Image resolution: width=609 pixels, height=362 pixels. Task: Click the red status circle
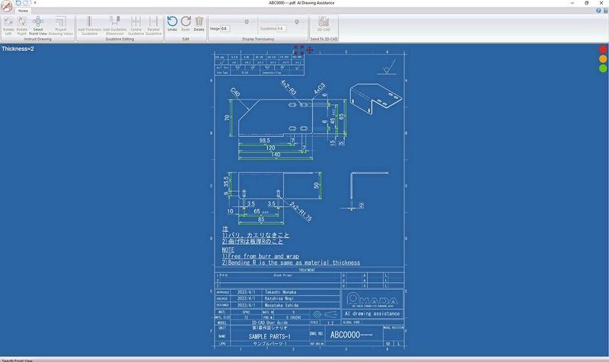pos(603,49)
